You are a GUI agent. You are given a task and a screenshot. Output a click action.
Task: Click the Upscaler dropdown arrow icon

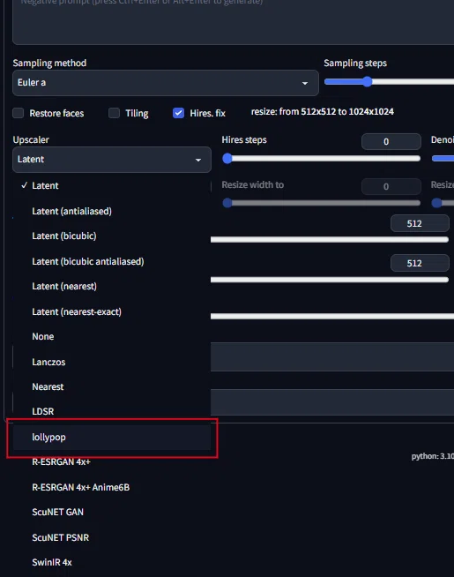198,160
